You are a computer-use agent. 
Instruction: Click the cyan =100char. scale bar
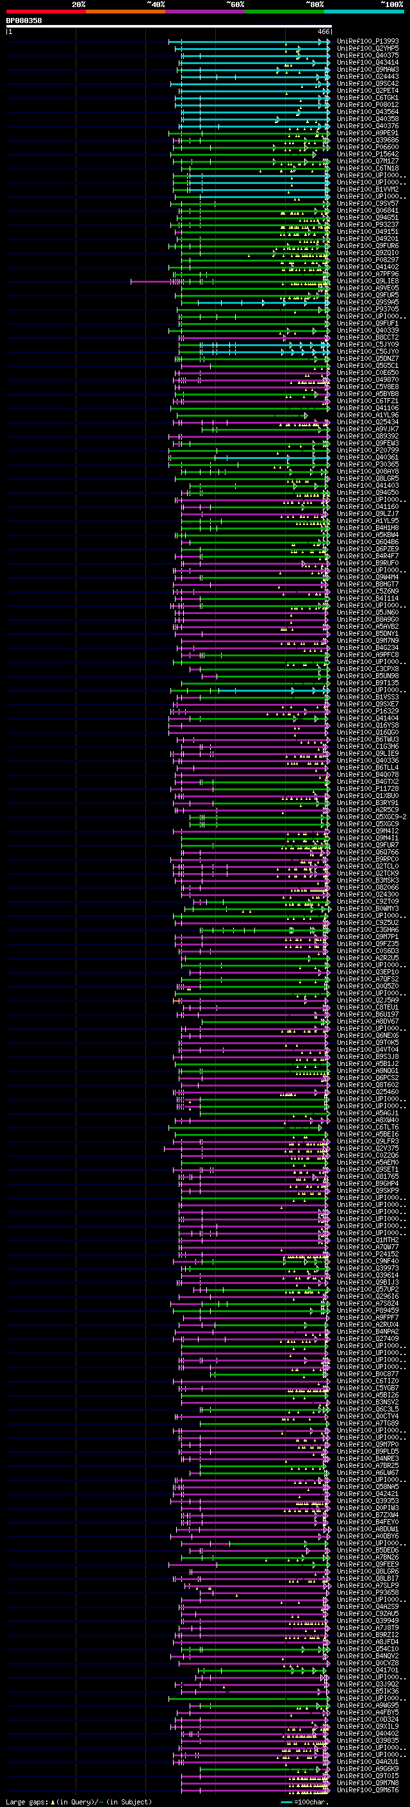coord(286,1802)
